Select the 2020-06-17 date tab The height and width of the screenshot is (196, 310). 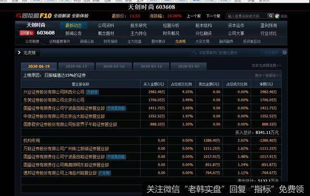[x=76, y=66]
